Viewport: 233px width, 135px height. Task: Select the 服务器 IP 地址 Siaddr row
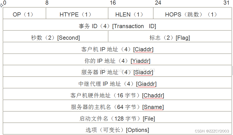click(117, 72)
